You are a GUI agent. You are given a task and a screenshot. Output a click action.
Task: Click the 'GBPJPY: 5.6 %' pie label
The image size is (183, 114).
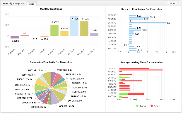click(29, 103)
